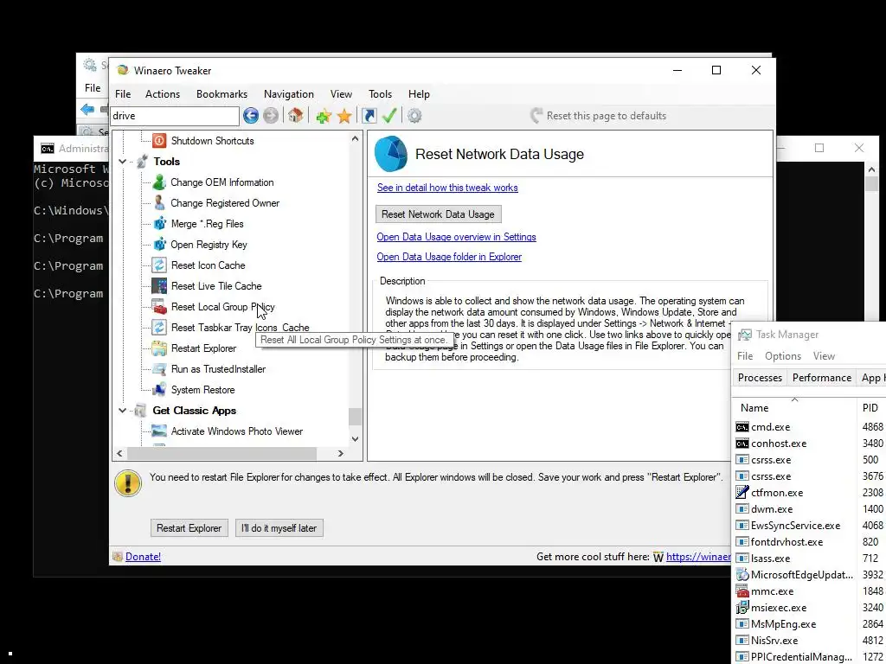This screenshot has width=886, height=664.
Task: Click the tree's horizontal scrollbar thumb
Action: pos(221,453)
